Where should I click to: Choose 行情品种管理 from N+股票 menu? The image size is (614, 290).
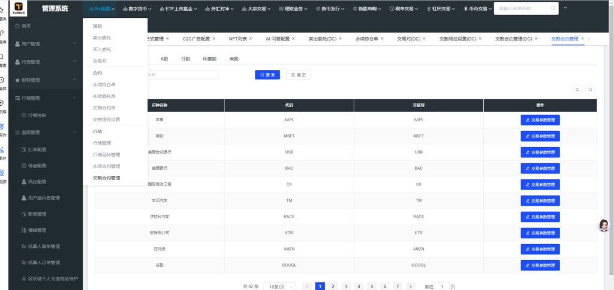pos(107,154)
